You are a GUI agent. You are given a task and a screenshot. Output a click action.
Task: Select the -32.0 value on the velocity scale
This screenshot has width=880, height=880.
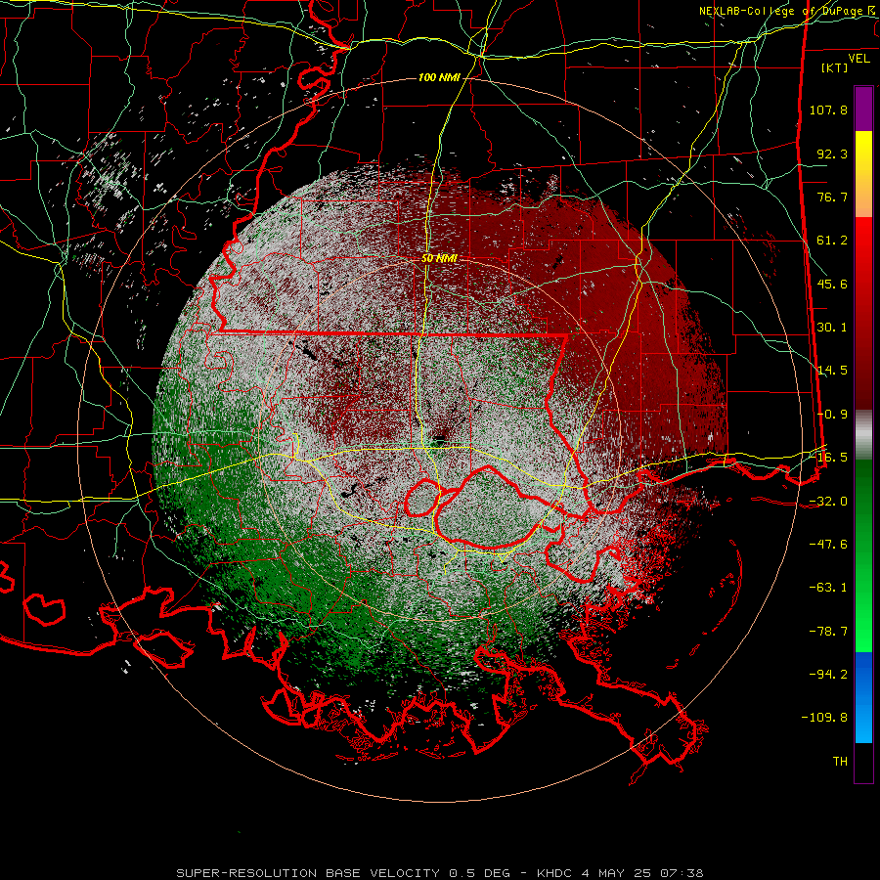tap(828, 502)
